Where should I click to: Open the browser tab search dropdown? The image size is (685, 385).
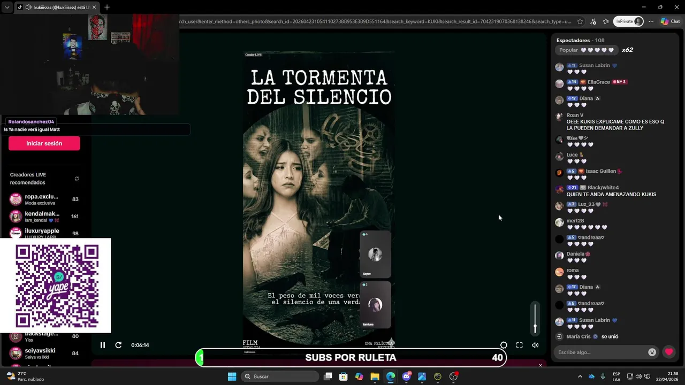(7, 7)
